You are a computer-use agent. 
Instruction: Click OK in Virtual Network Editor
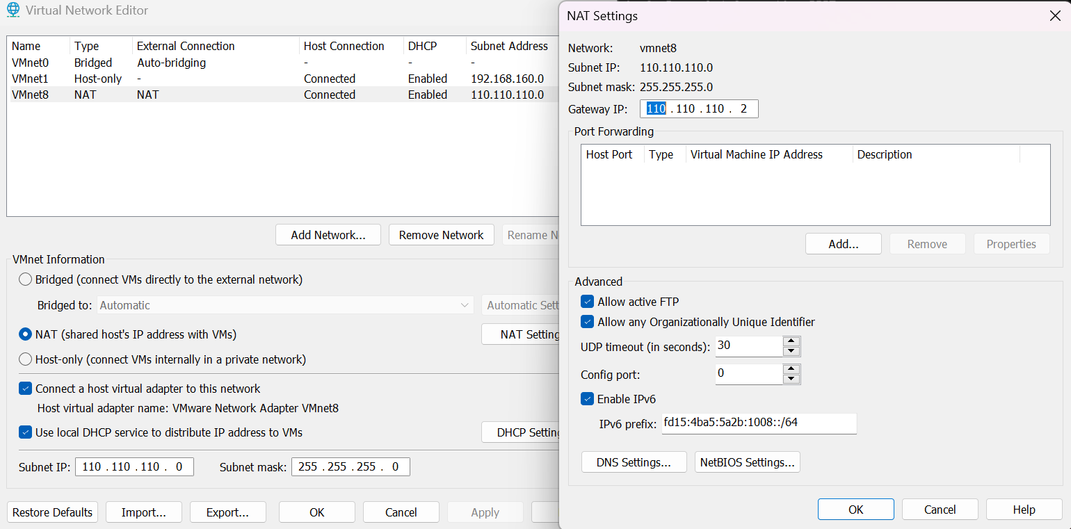click(x=317, y=512)
